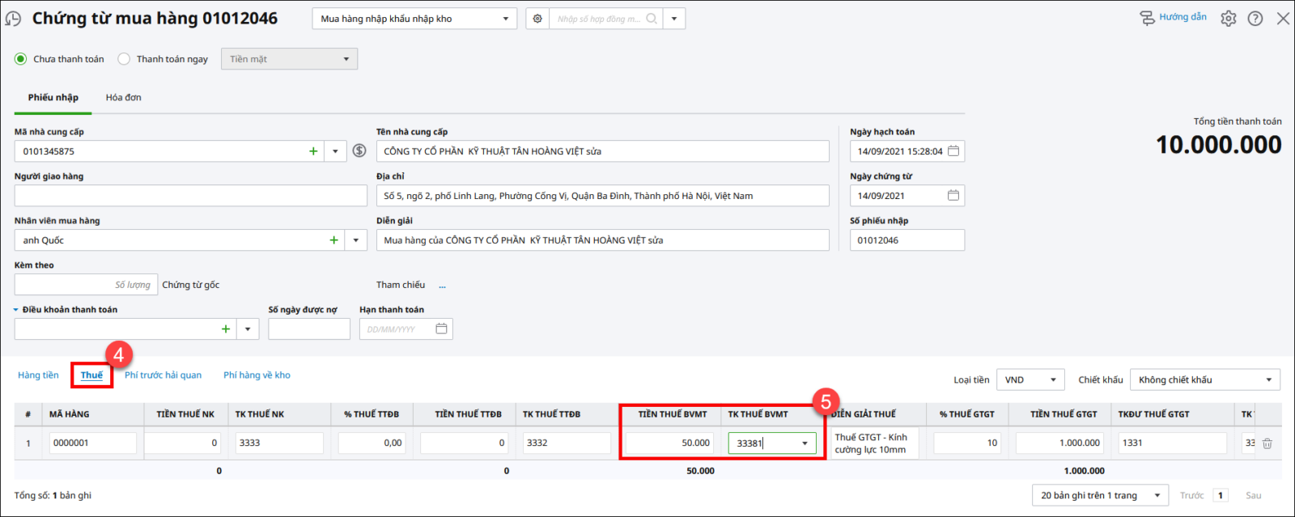Screen dimensions: 1295x517
Task: Open TK thuế BVMT account dropdown
Action: (x=805, y=443)
